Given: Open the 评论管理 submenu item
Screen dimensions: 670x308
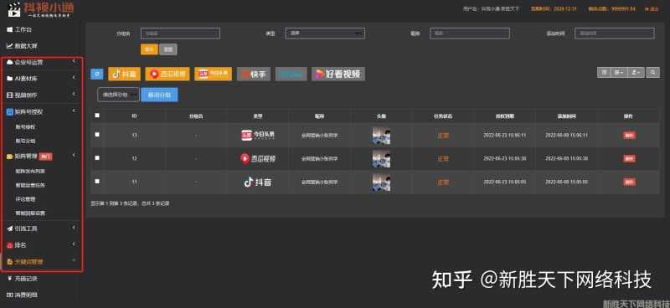Looking at the screenshot, I should tap(26, 199).
